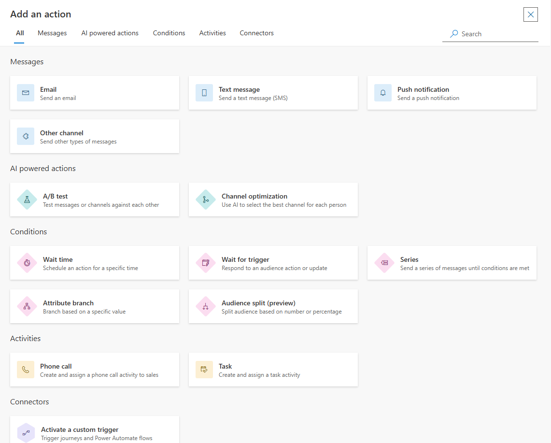Click the Series diamond icon
The image size is (551, 443).
tap(384, 263)
